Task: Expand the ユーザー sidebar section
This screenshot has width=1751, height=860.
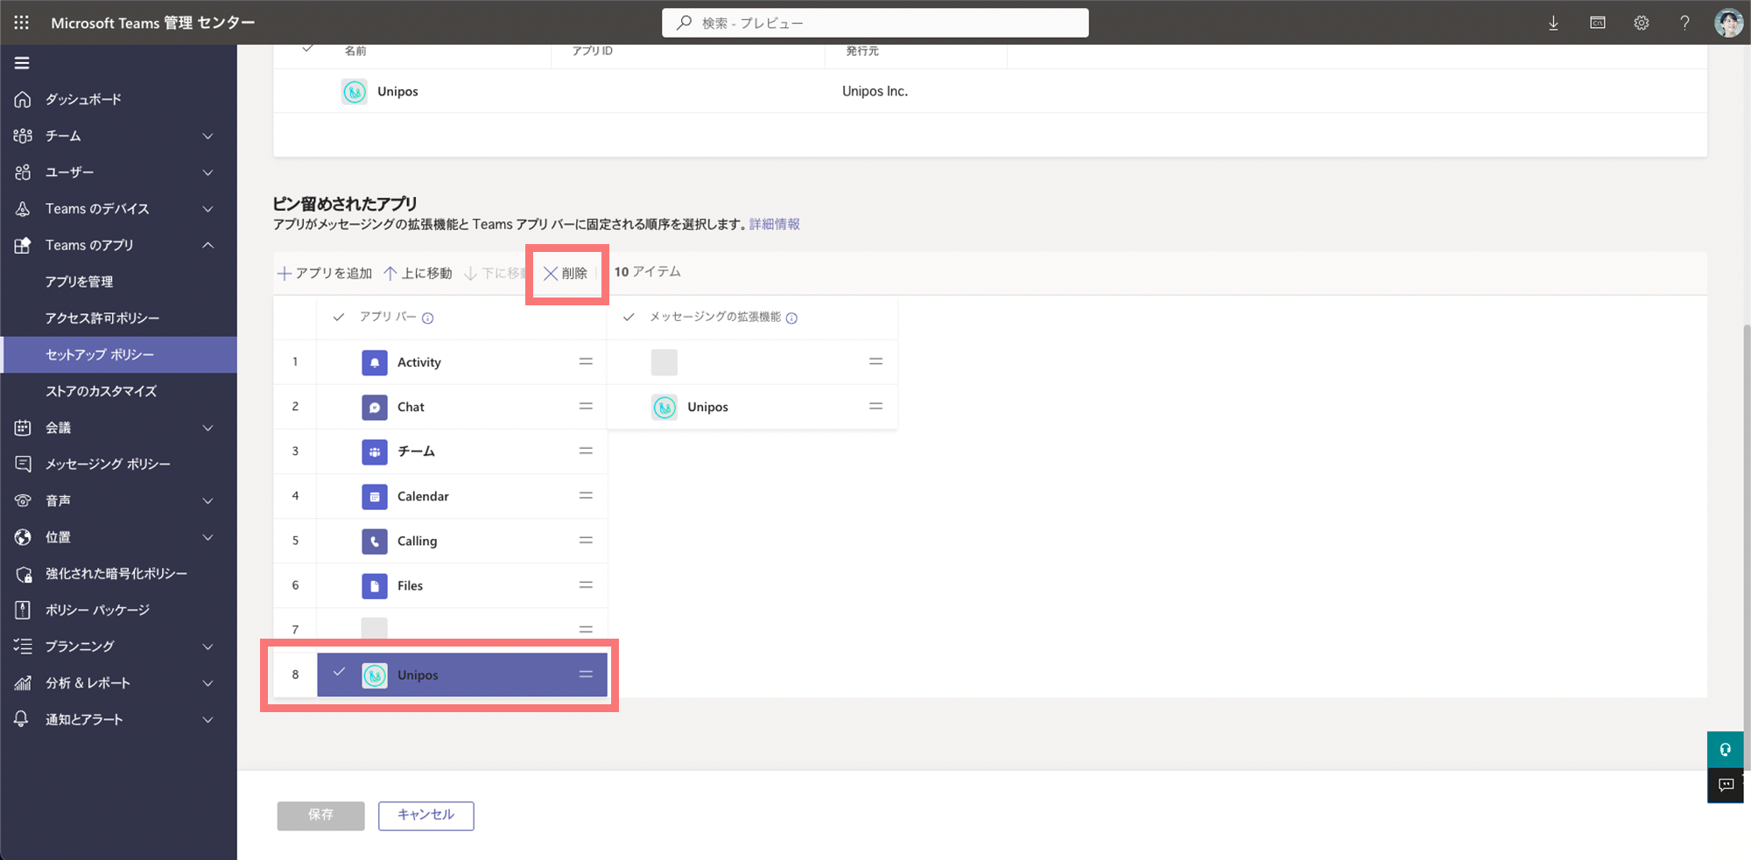Action: [x=207, y=172]
